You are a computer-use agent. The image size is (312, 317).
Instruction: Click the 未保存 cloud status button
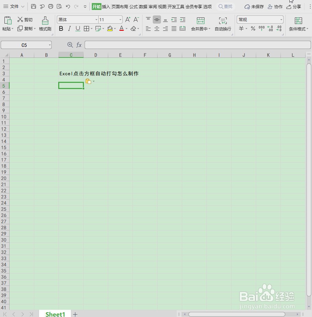click(x=254, y=7)
